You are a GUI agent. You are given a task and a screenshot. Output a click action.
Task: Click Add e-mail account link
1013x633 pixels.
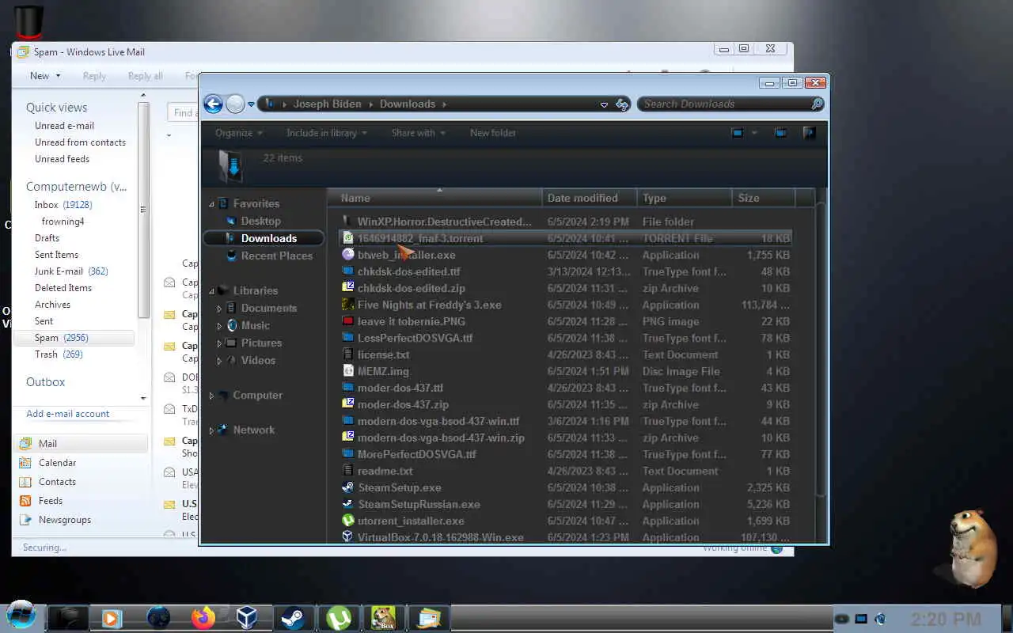[68, 414]
